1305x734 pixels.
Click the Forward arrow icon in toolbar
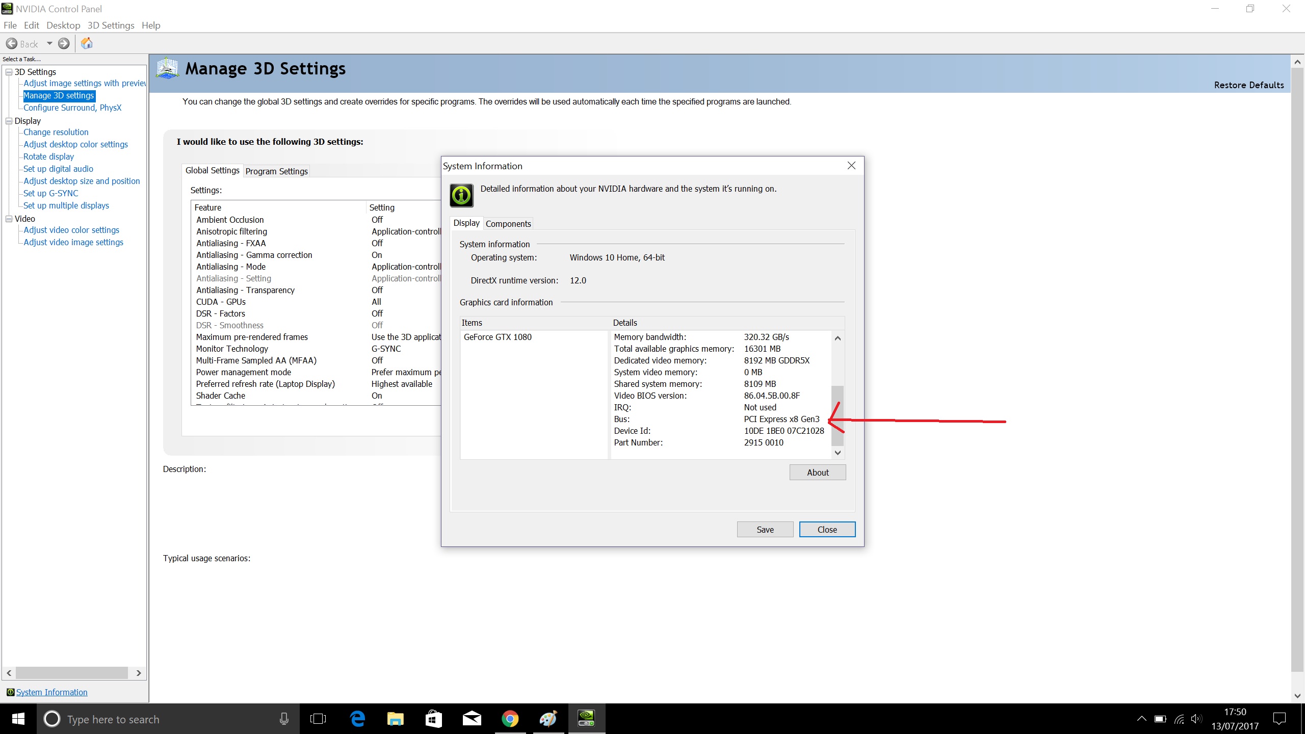coord(64,44)
